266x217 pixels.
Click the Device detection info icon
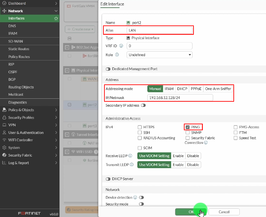(x=135, y=197)
